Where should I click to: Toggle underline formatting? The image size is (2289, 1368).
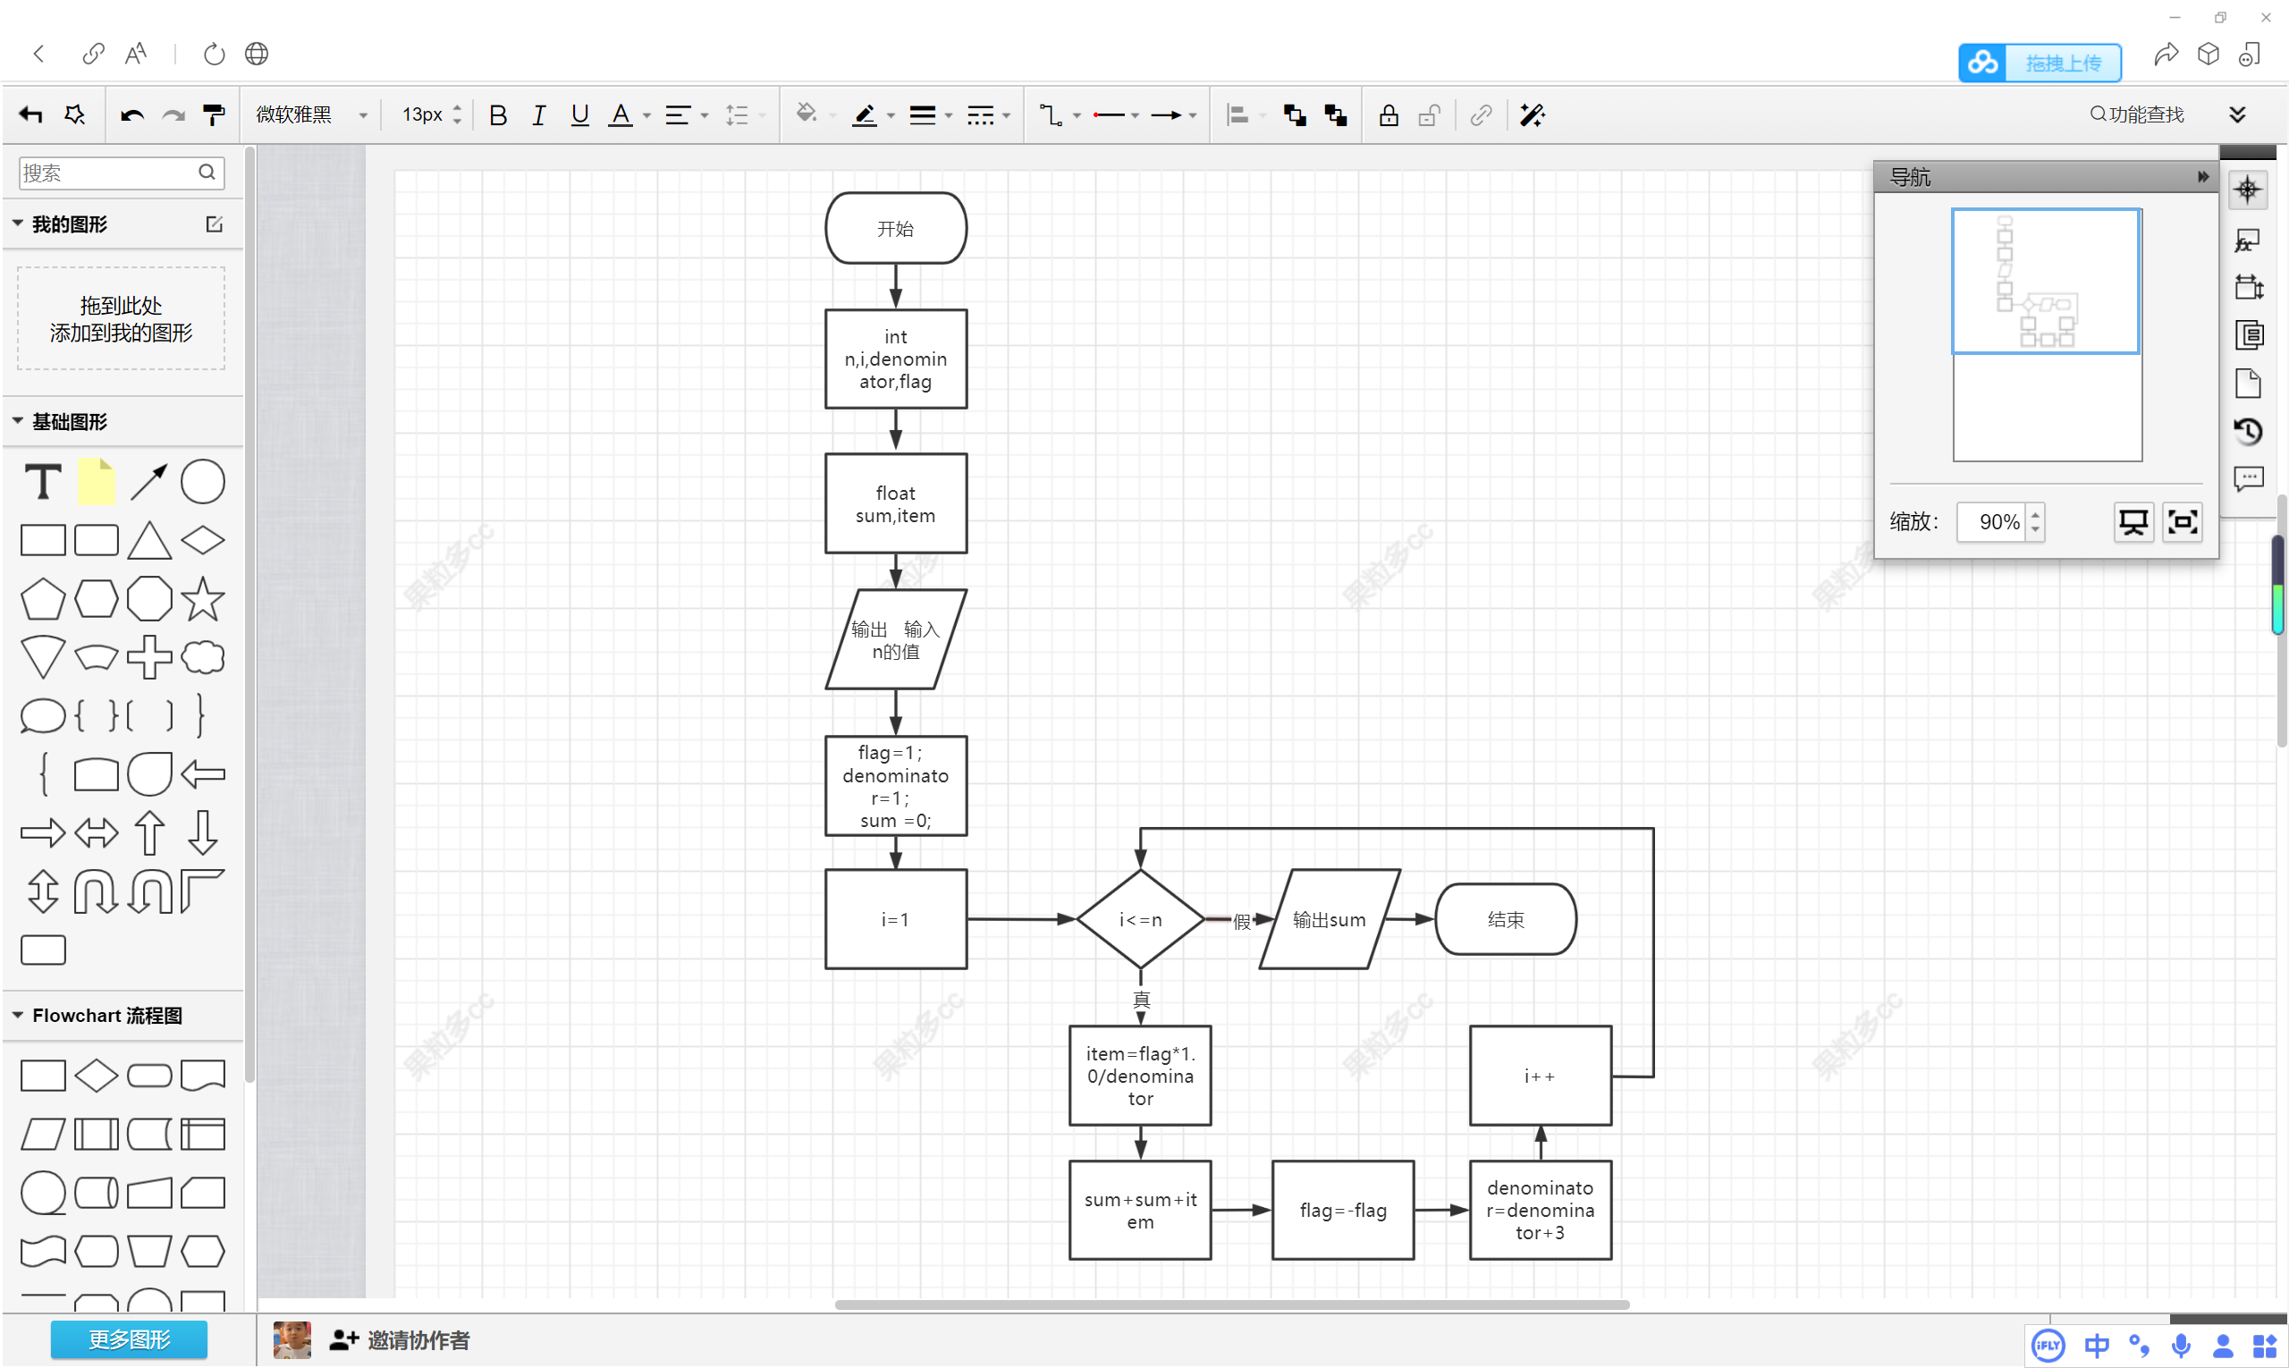point(579,115)
